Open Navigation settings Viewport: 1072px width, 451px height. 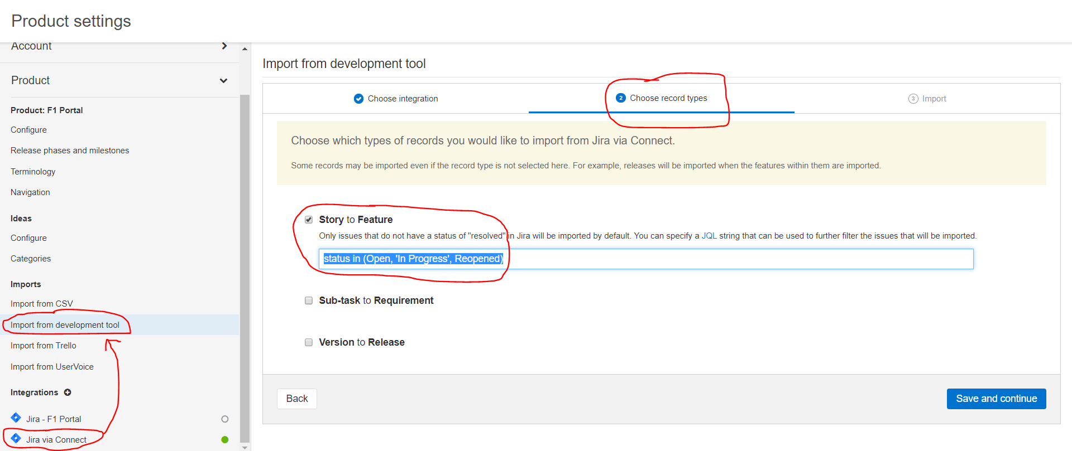coord(30,192)
